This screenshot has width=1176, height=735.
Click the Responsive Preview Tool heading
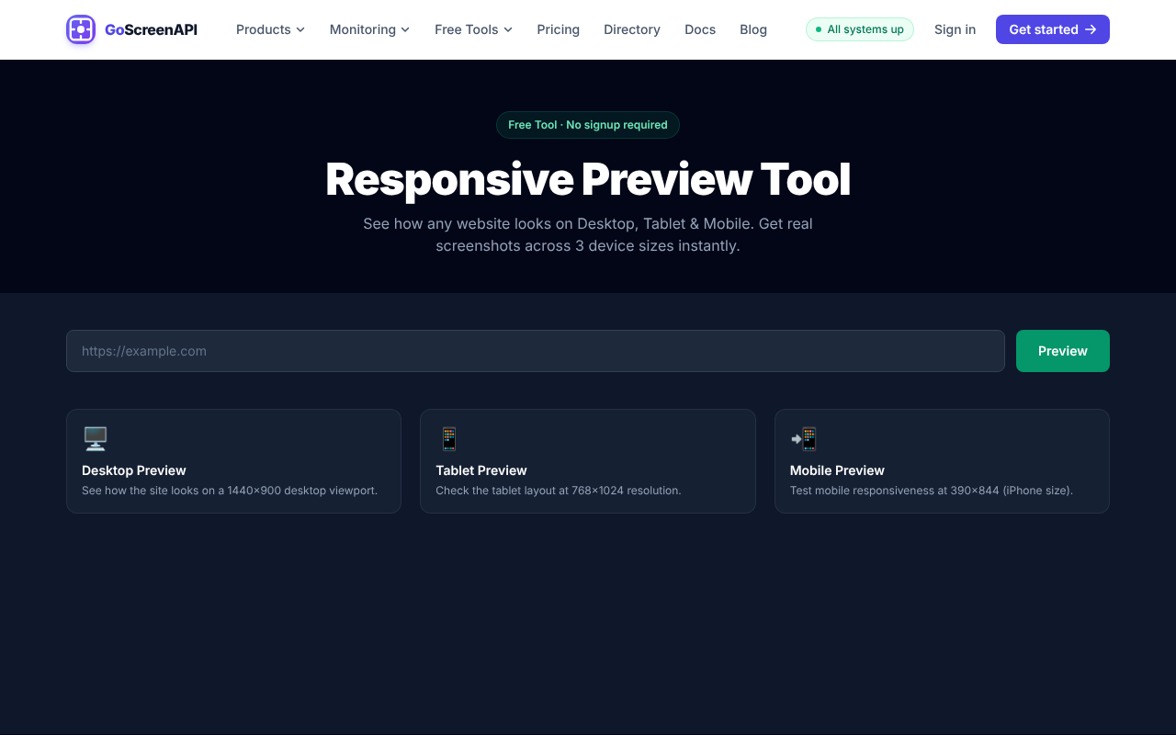588,179
